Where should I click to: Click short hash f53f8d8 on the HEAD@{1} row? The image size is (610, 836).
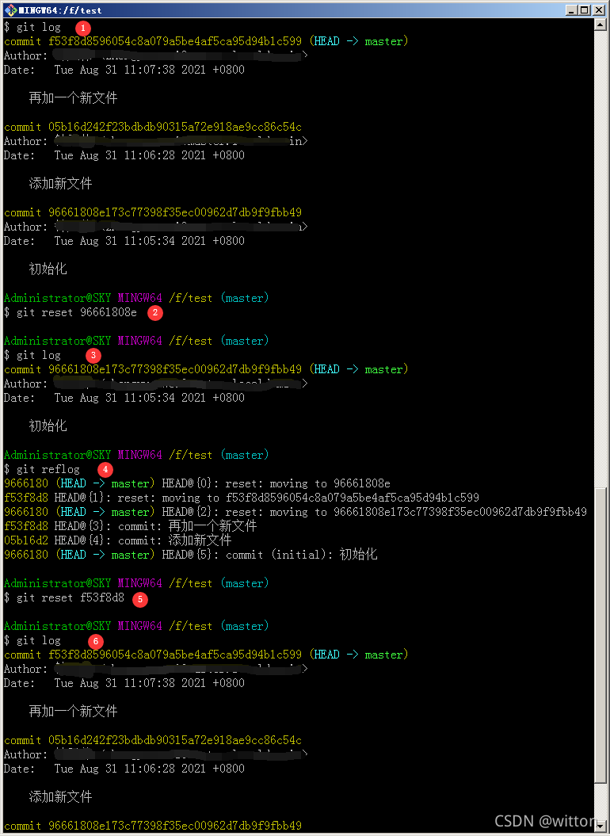pos(25,498)
